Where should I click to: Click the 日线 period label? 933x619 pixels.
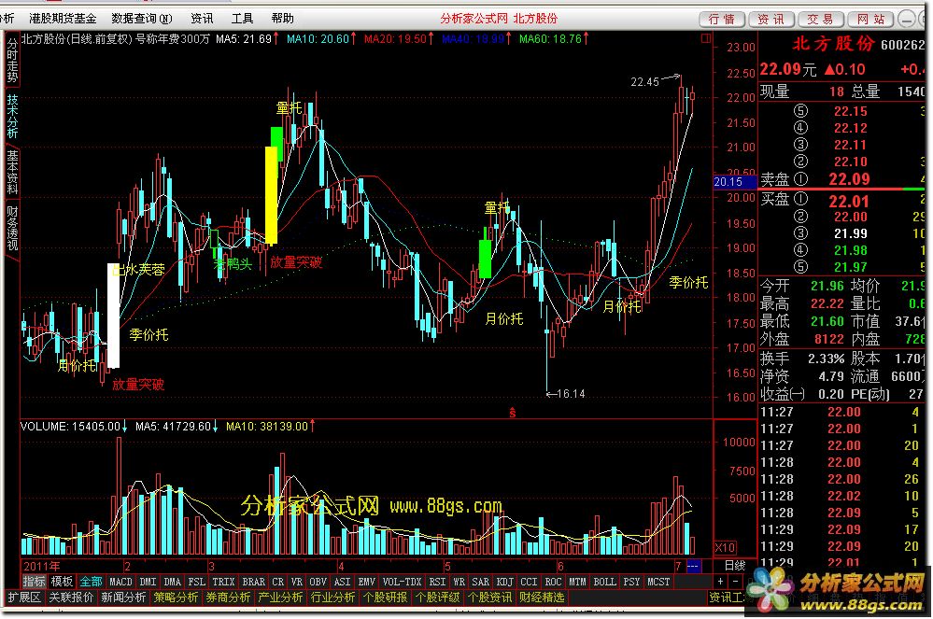[x=735, y=566]
